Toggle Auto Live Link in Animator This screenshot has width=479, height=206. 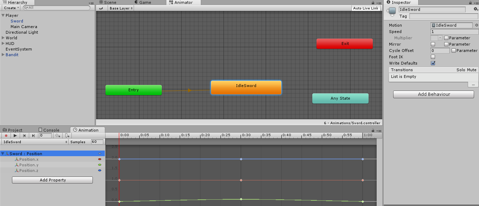[366, 8]
